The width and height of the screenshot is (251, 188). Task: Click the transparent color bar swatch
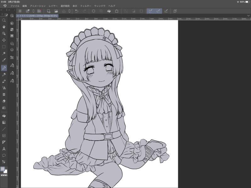pyautogui.click(x=4, y=175)
